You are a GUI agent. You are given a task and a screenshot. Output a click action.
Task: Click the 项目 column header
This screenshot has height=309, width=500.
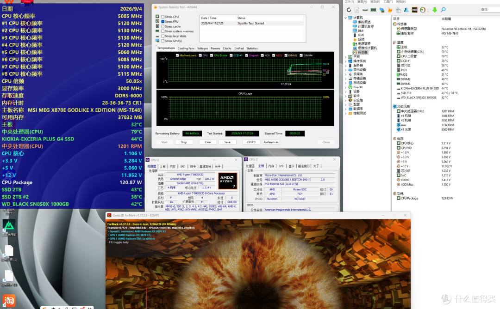(396, 19)
